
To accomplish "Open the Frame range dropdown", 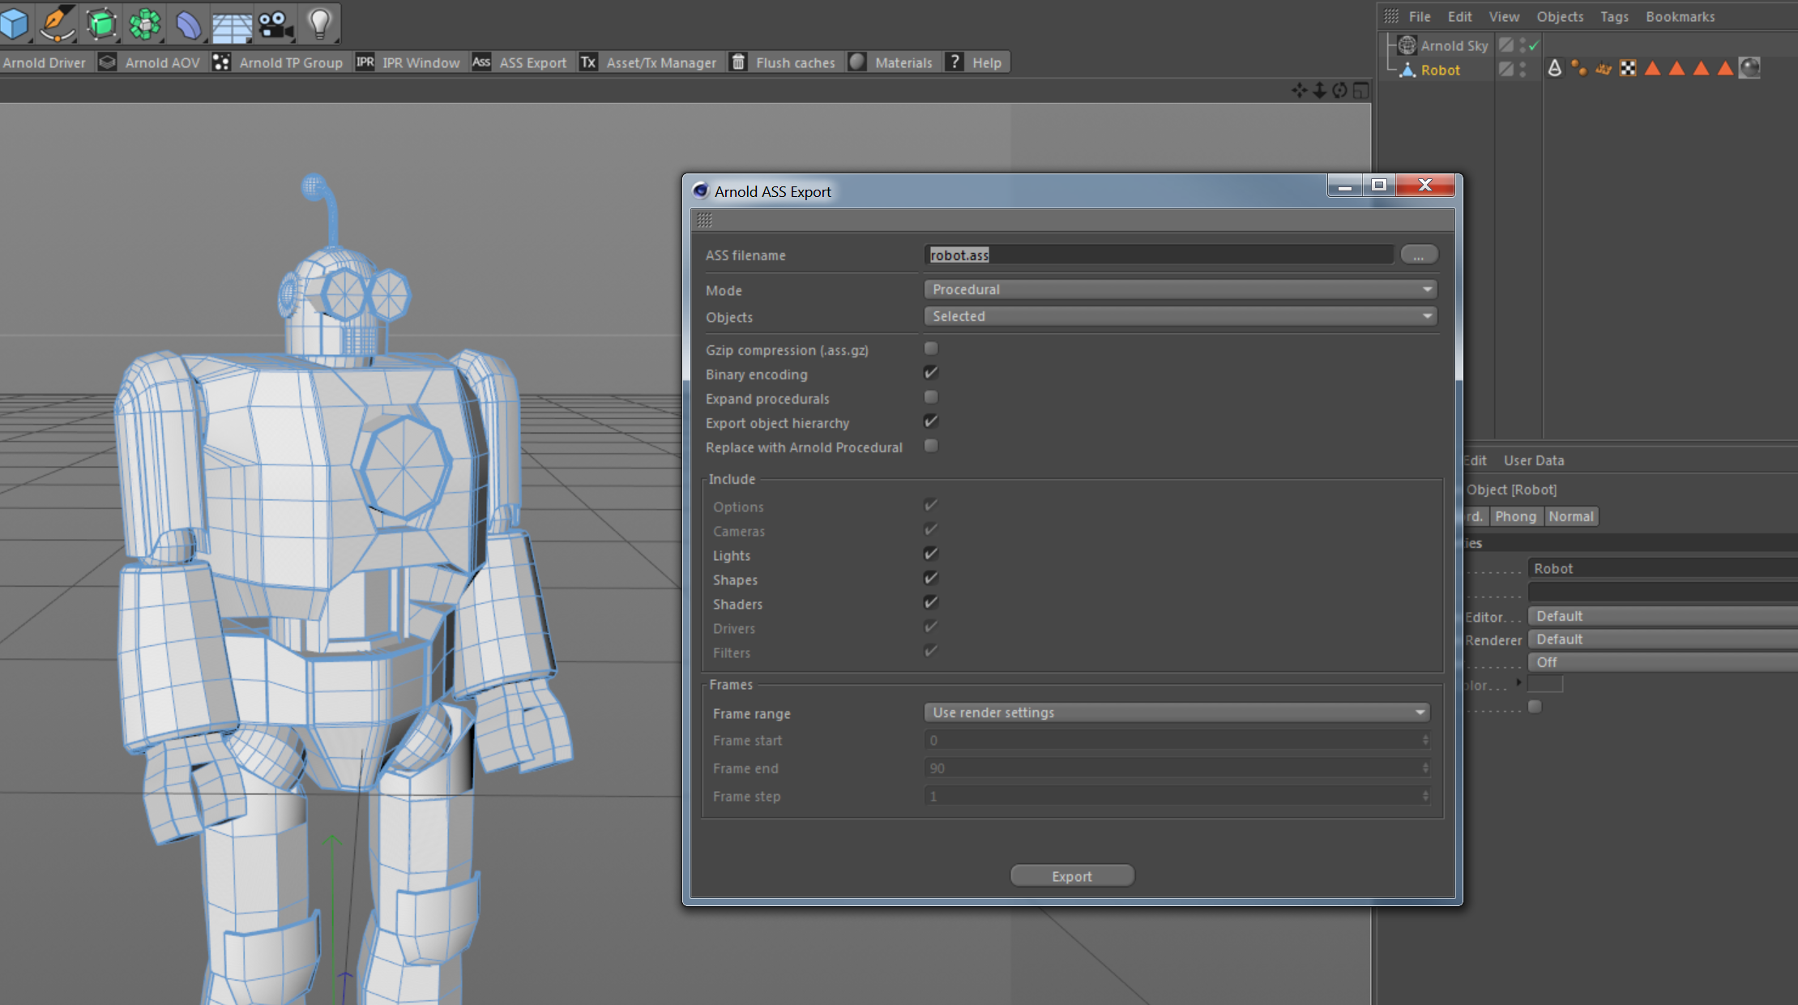I will (x=1176, y=712).
